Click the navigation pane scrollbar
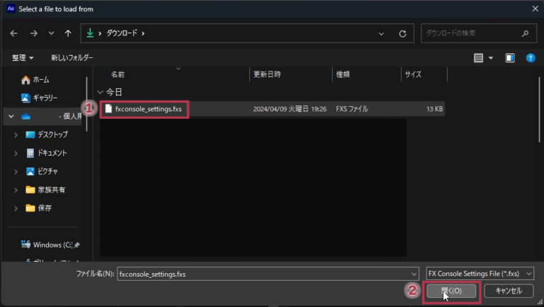 (x=86, y=104)
